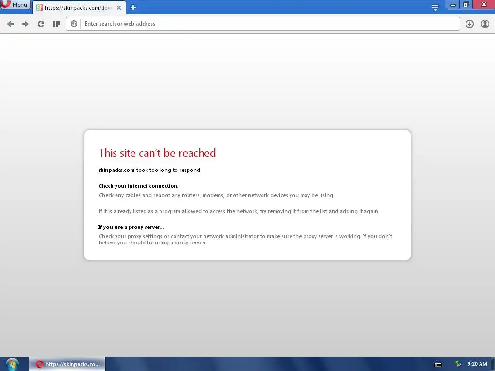Image resolution: width=495 pixels, height=371 pixels.
Task: Click 'If you use a proxy server...' text
Action: (x=131, y=227)
